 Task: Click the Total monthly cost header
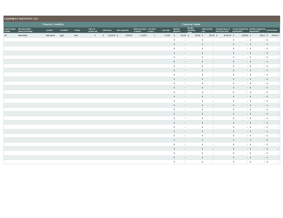click(207, 30)
